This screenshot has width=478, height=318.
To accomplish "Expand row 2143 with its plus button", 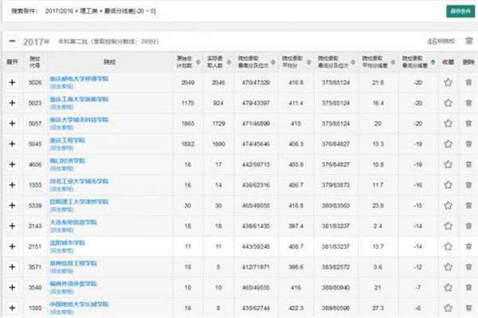I will [x=12, y=226].
